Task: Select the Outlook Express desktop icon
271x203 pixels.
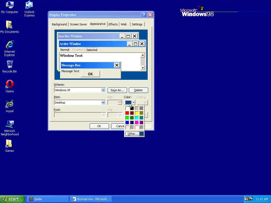Action: pos(29,9)
